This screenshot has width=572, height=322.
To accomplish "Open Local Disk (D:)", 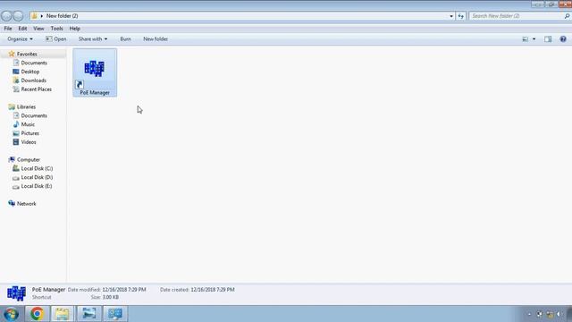I will pos(37,177).
